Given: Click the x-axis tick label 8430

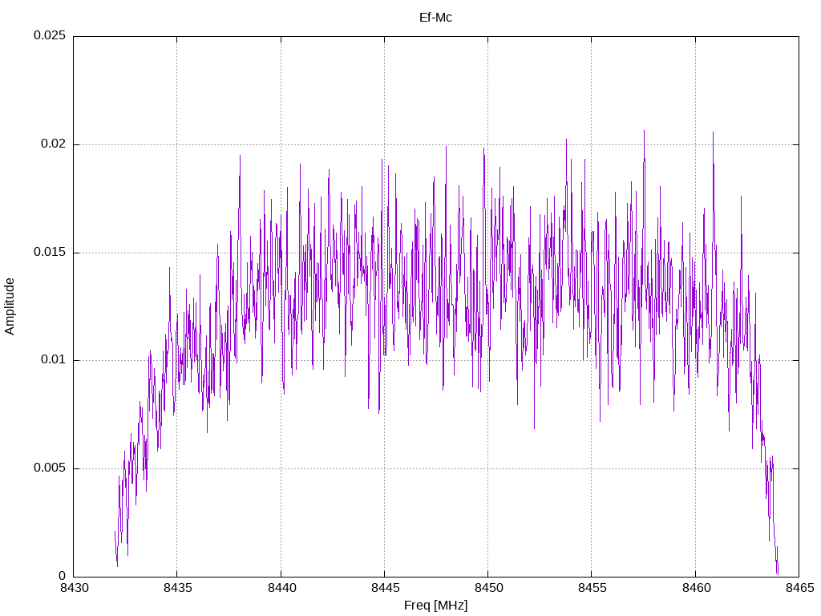Looking at the screenshot, I should point(75,588).
